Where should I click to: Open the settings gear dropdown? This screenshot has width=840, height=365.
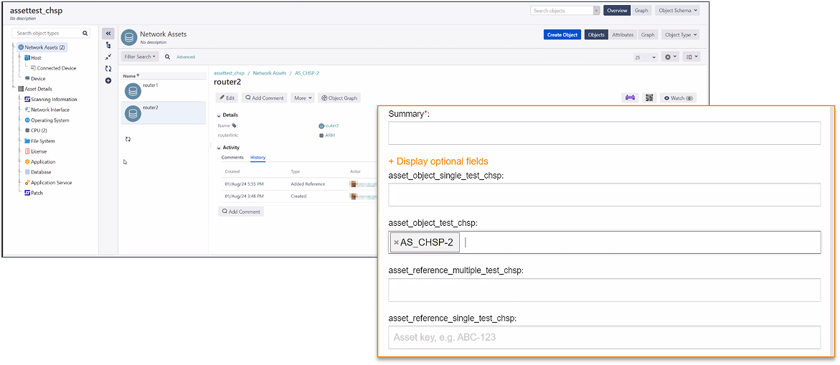670,56
